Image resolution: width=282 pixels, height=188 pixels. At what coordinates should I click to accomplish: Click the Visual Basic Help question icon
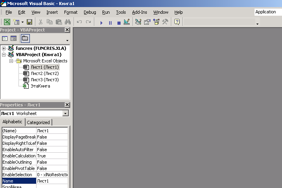177,22
